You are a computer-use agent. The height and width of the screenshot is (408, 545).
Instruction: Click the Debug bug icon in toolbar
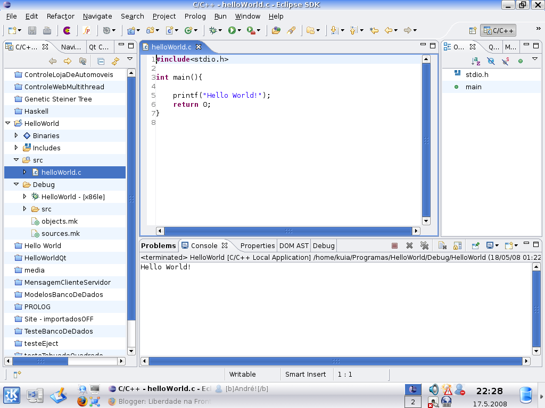click(x=213, y=30)
